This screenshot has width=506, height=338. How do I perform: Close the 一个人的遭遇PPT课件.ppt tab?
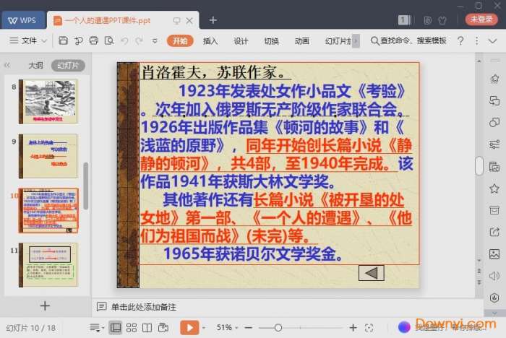click(189, 21)
